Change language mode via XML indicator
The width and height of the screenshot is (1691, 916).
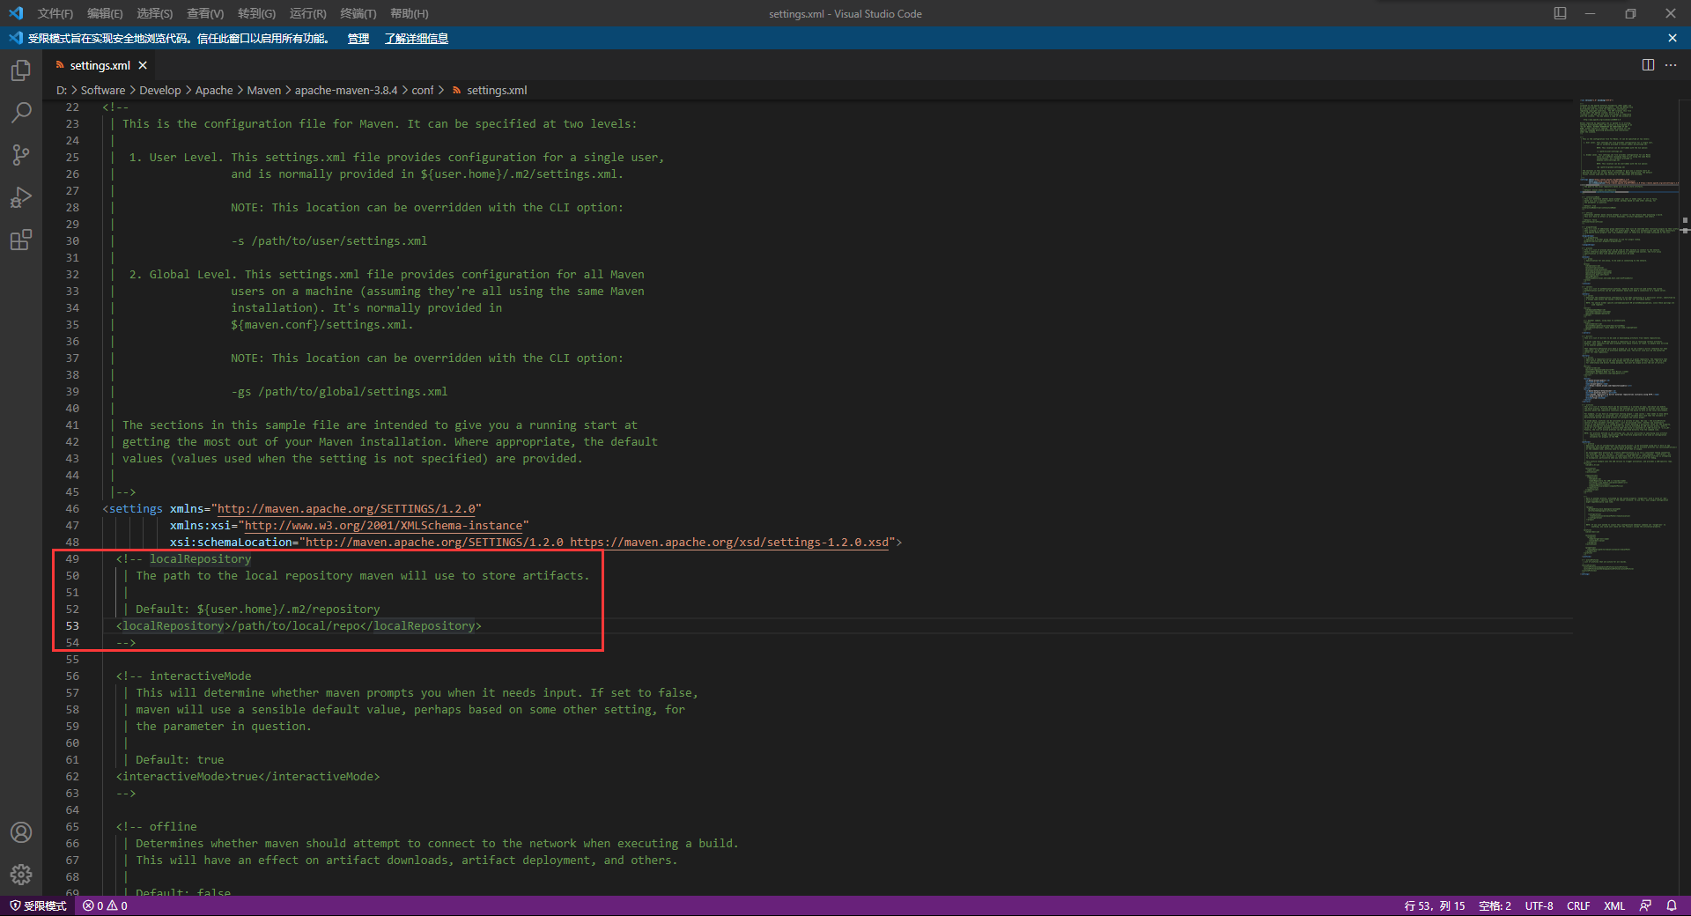1614,905
